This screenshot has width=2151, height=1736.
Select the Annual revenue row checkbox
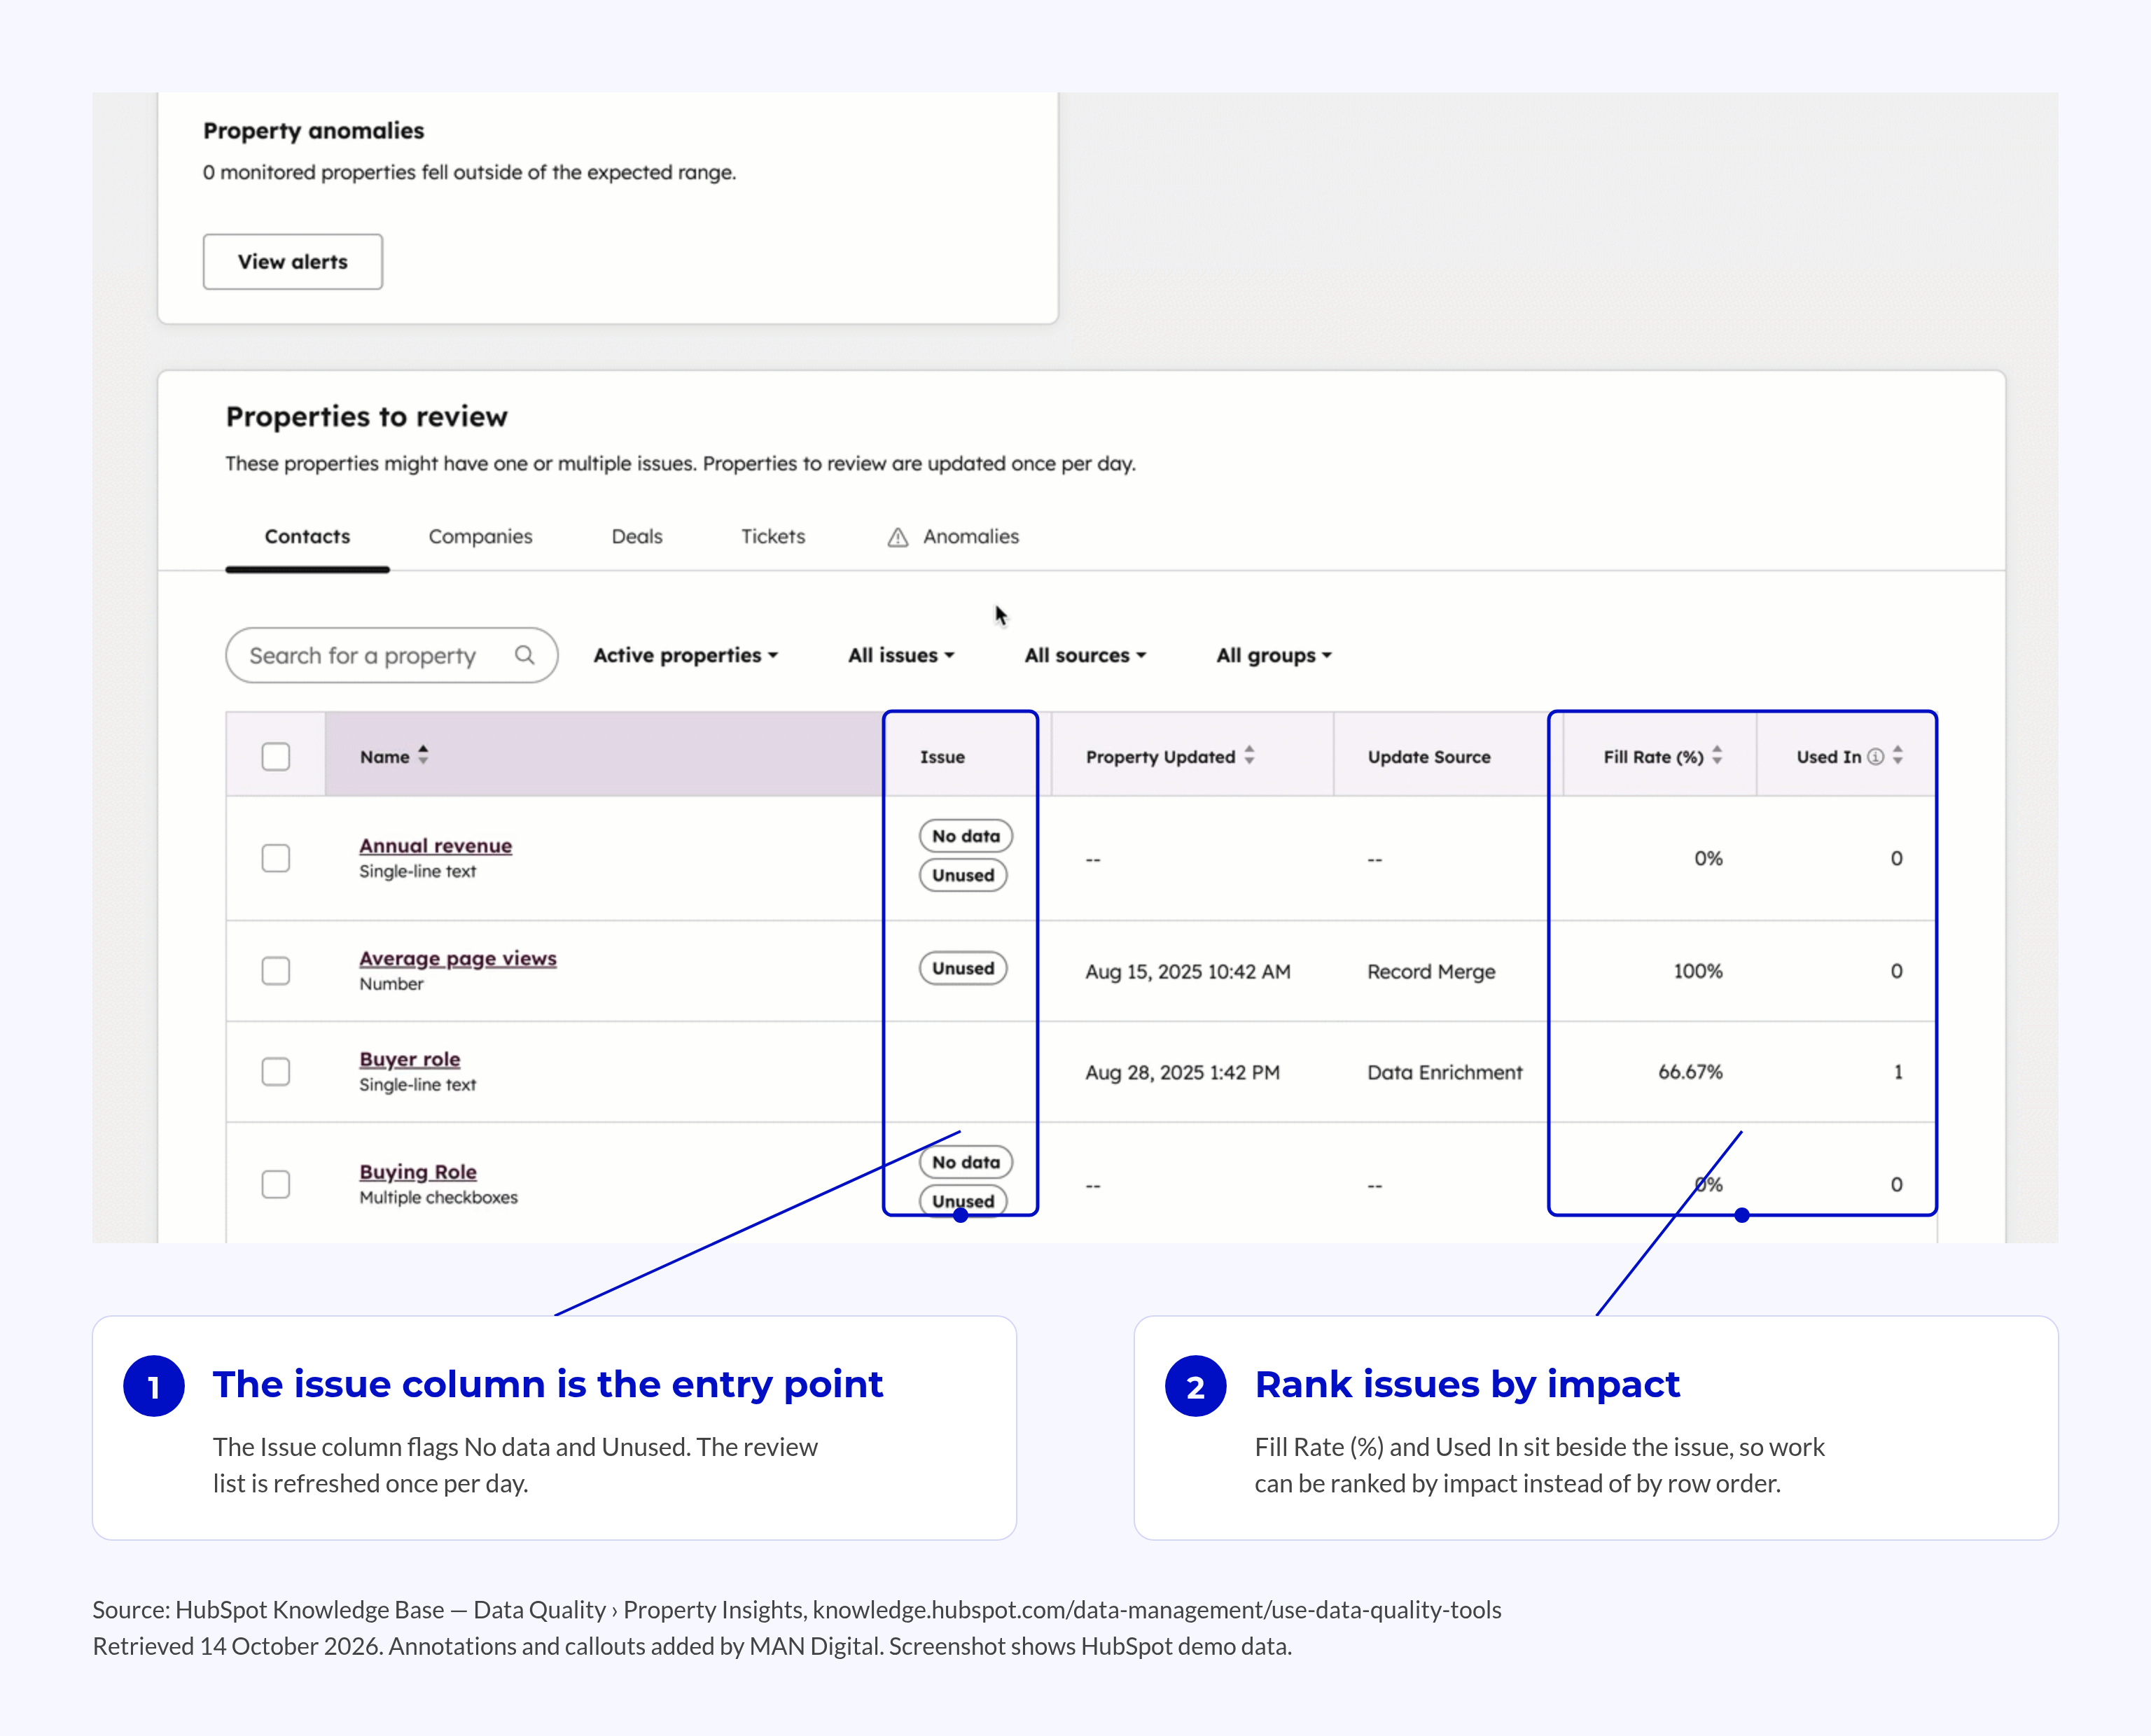click(x=276, y=859)
